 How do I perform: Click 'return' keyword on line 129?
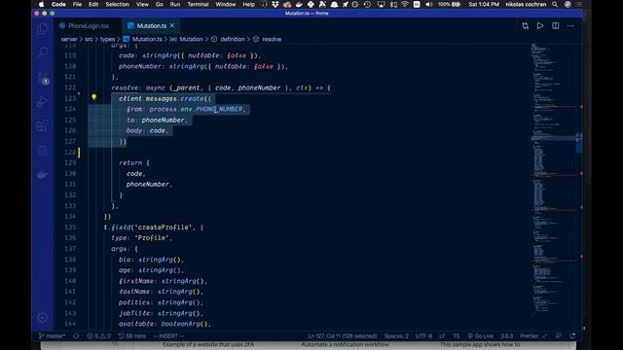130,162
